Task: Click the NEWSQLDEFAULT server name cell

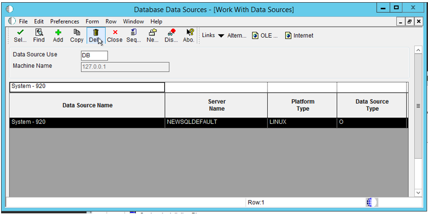Action: click(216, 122)
